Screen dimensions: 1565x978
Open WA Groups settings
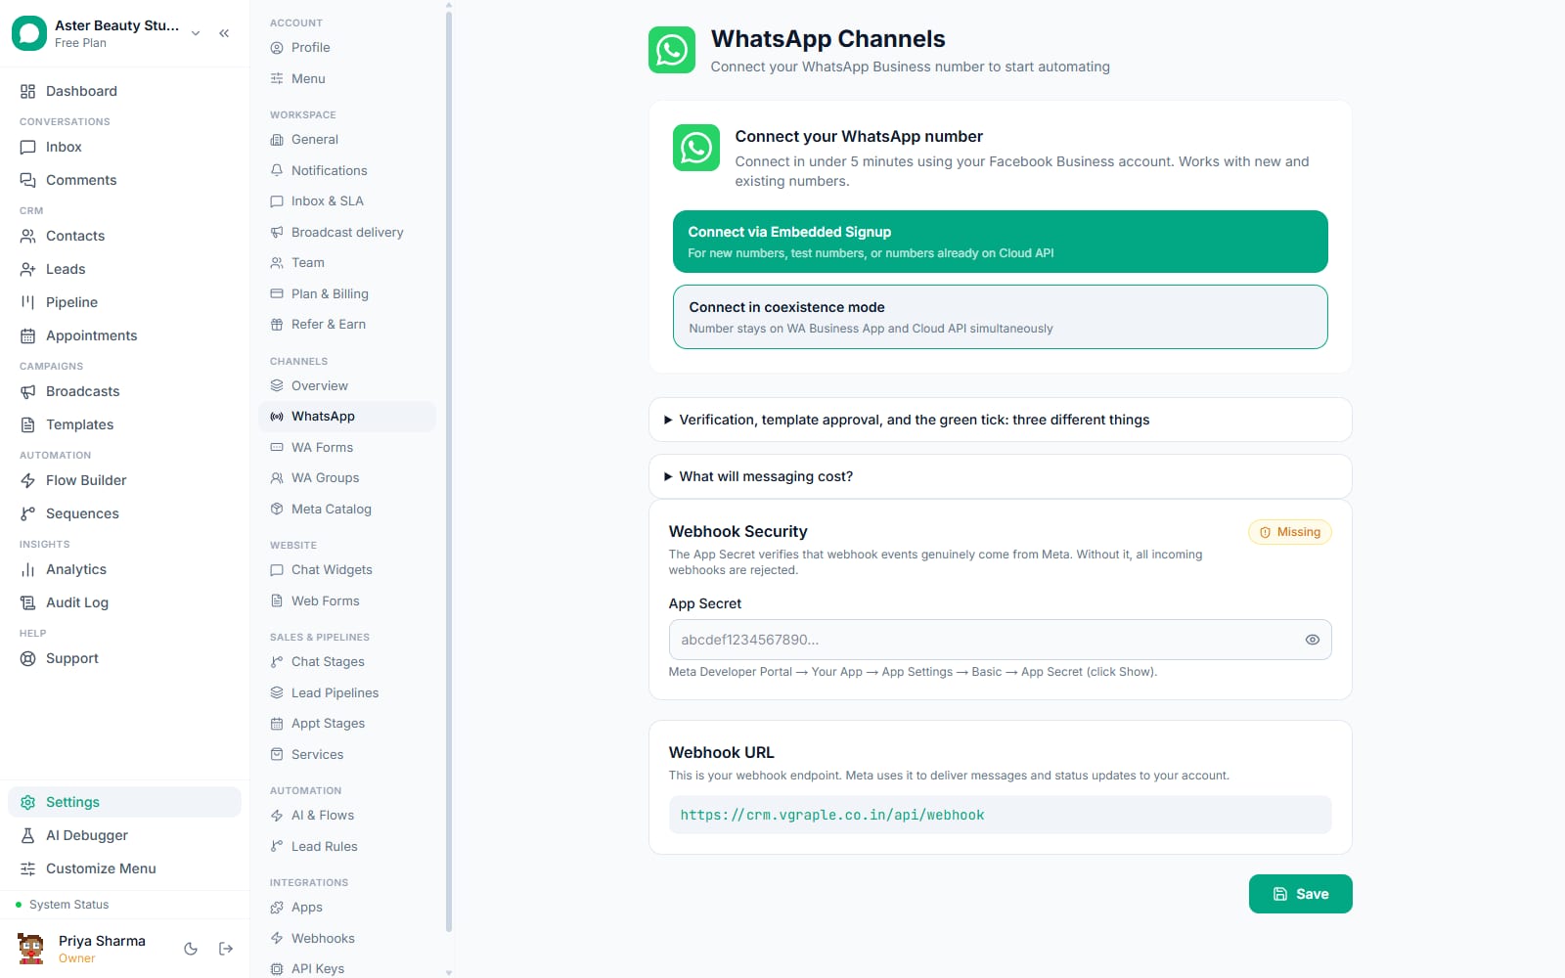point(347,478)
